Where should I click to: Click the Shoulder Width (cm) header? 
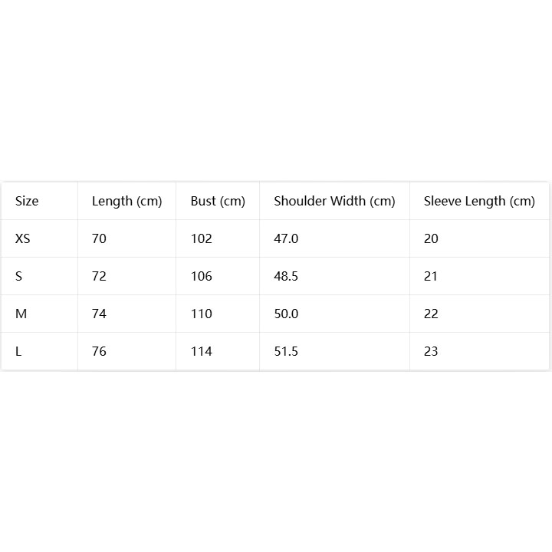coord(334,202)
